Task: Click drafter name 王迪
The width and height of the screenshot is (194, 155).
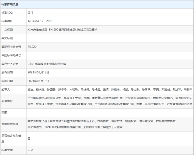Action: click(x=30, y=90)
